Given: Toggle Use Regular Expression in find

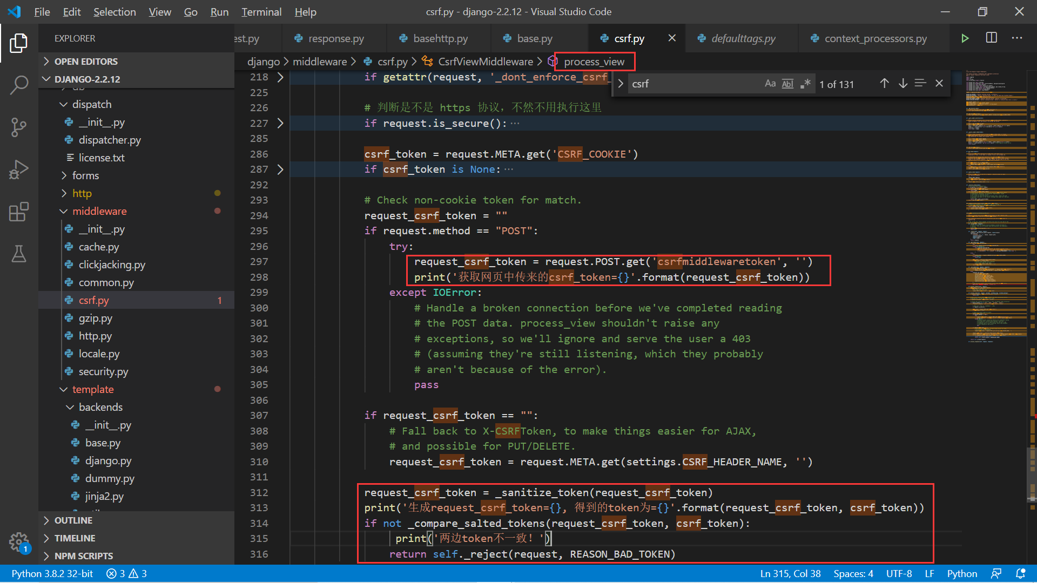Looking at the screenshot, I should click(x=805, y=84).
